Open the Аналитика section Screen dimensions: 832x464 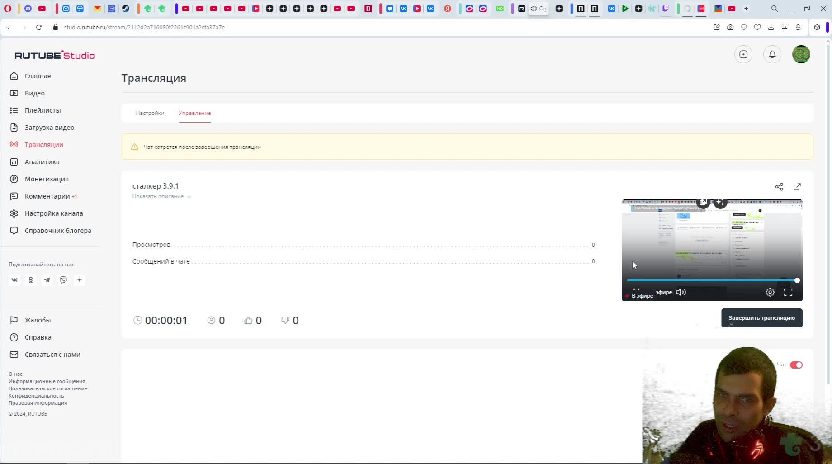[34, 162]
